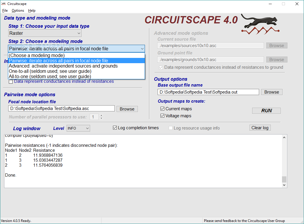Clear the log with Clear log button

coord(260,128)
